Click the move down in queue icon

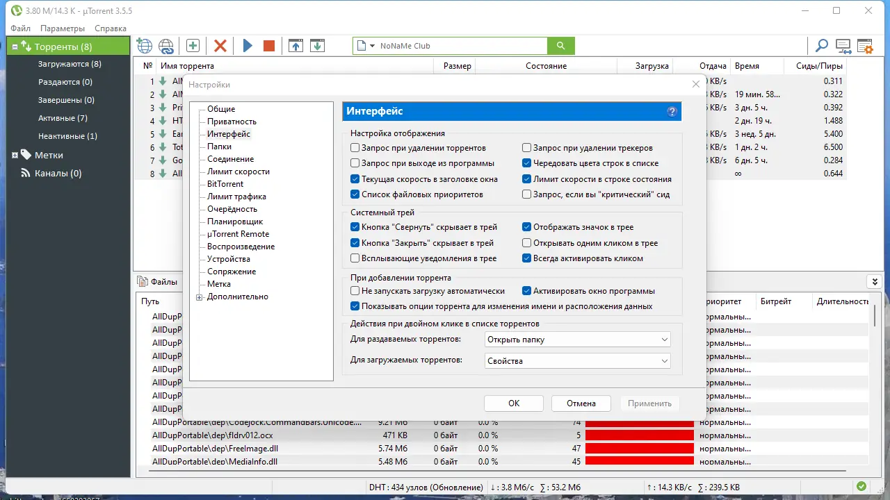coord(317,46)
